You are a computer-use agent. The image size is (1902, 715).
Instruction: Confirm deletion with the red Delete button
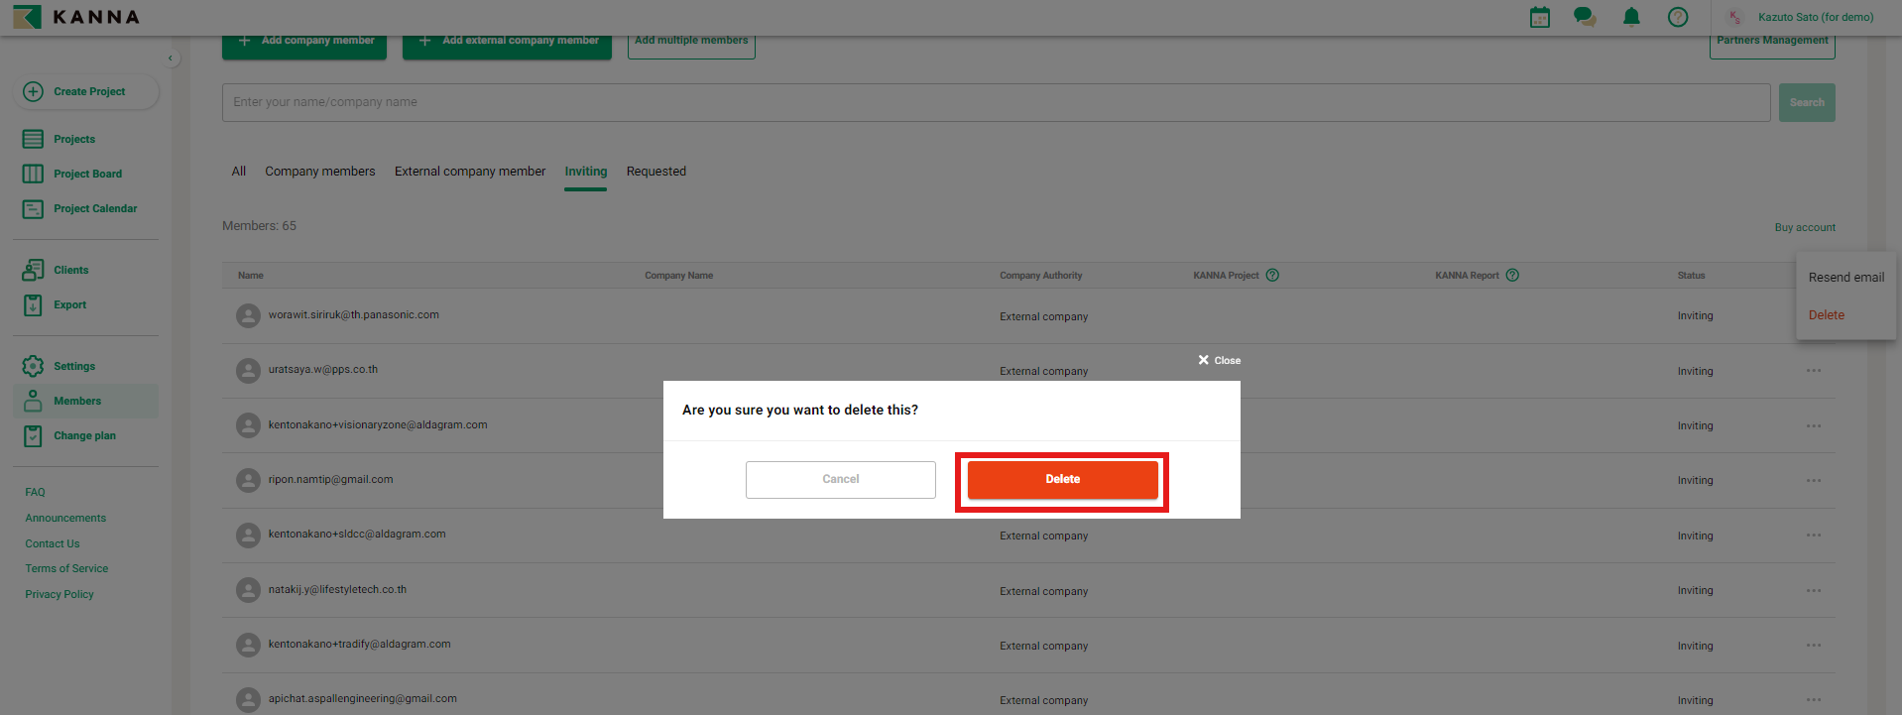pyautogui.click(x=1062, y=480)
